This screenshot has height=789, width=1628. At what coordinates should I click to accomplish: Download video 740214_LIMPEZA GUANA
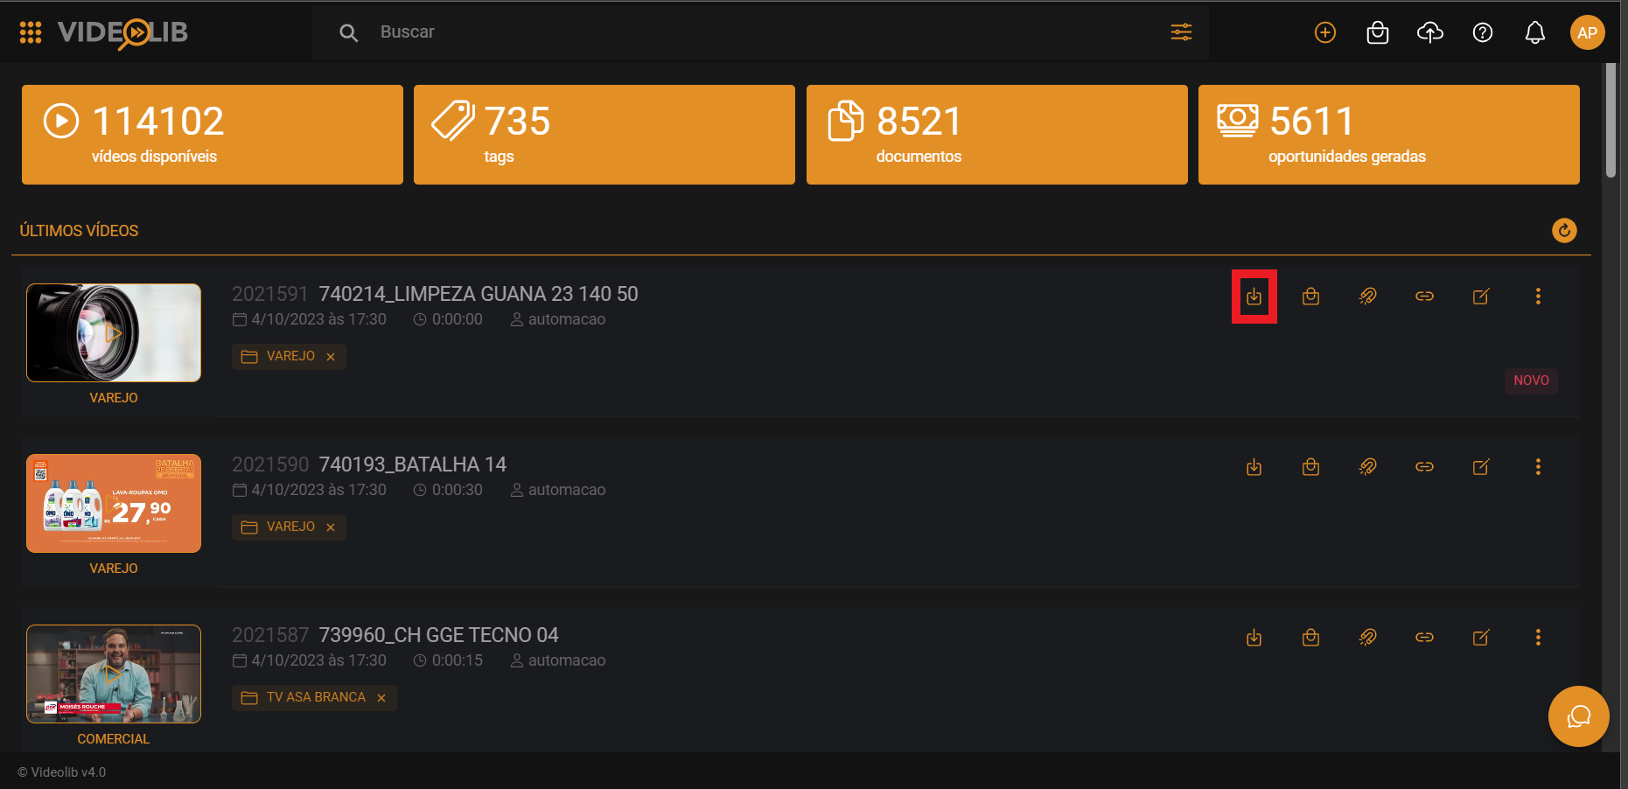pos(1254,297)
